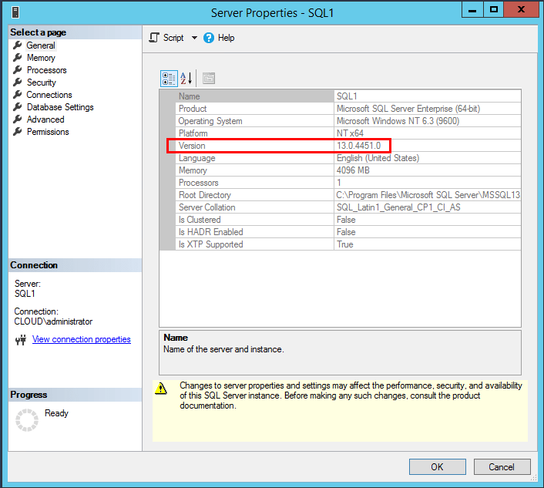Click the wrench icon beside General
This screenshot has width=544, height=488.
[x=18, y=45]
